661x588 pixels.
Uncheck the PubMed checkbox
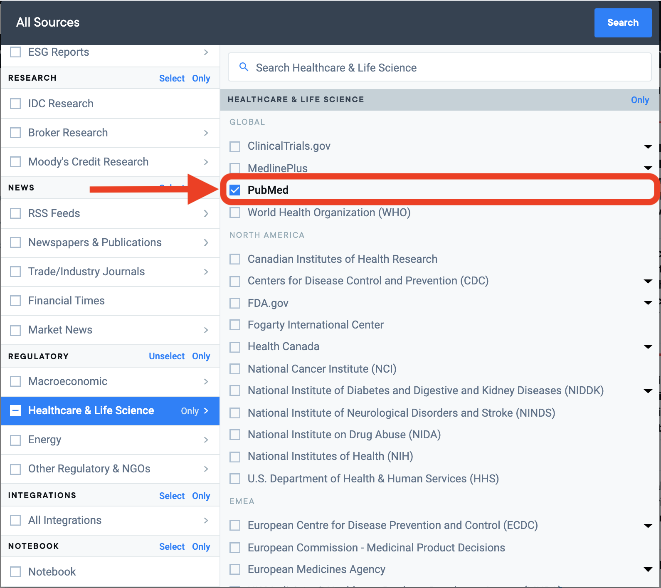click(235, 190)
